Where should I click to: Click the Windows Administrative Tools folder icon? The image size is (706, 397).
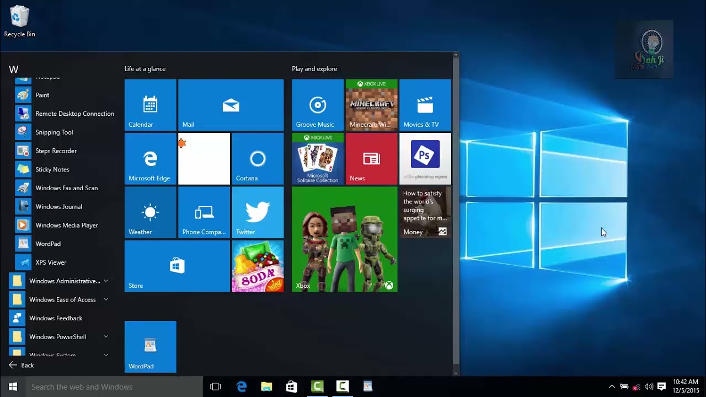pyautogui.click(x=17, y=281)
